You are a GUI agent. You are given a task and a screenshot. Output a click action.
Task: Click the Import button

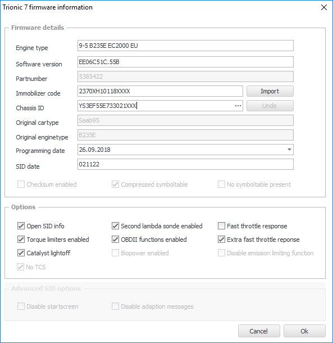coord(270,91)
